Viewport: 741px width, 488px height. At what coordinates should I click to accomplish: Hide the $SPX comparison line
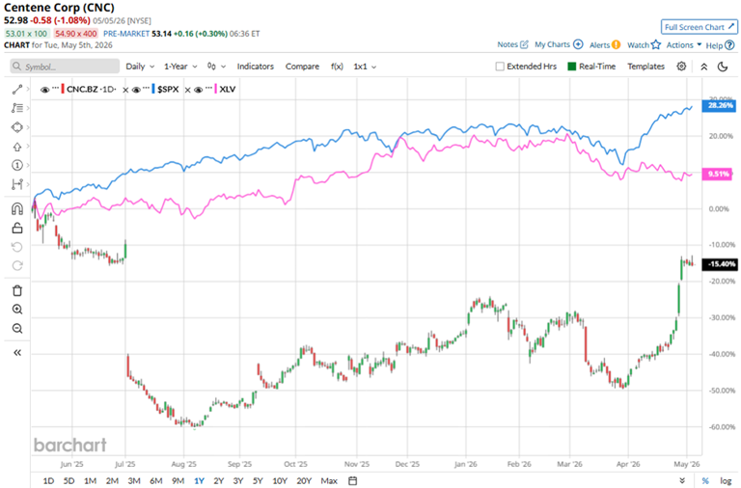point(136,90)
